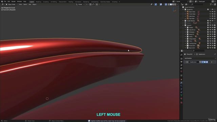Image resolution: width=217 pixels, height=122 pixels.
Task: Switch to the Shading workspace tab
Action: pos(71,2)
